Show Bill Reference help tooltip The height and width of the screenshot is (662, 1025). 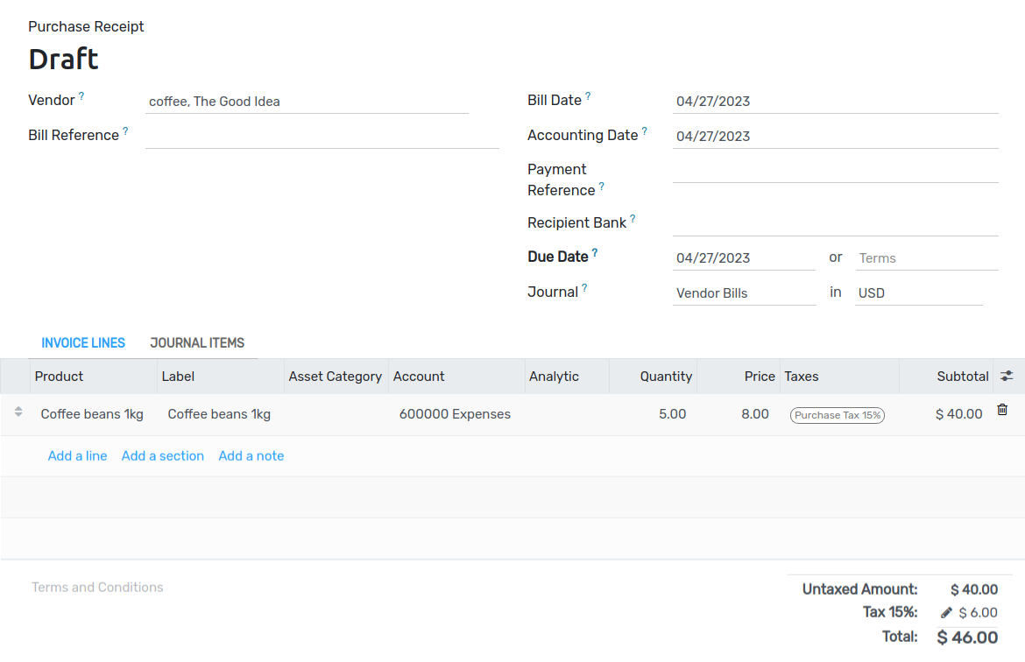(125, 130)
